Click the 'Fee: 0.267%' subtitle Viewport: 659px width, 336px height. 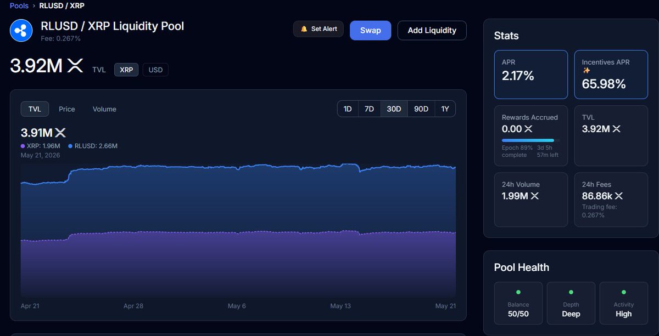tap(60, 38)
